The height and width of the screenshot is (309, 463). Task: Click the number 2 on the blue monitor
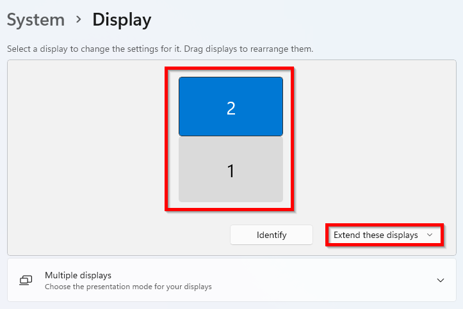[231, 108]
